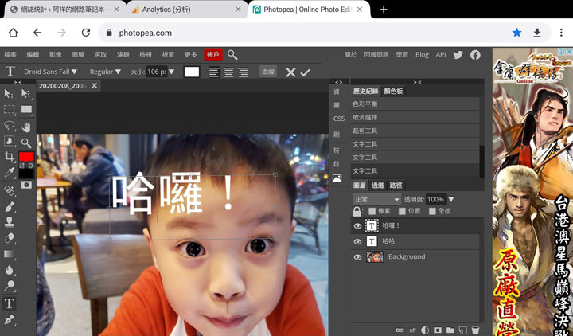Expand the font size dropdown arrow
573x336 pixels.
pyautogui.click(x=171, y=72)
